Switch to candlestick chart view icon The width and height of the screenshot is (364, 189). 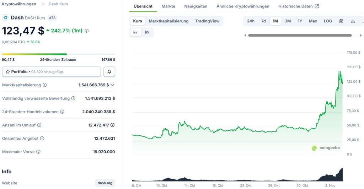tap(147, 32)
